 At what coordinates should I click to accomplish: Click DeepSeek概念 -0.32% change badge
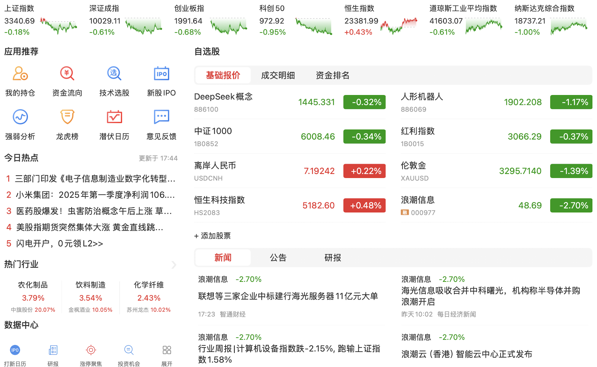click(x=364, y=102)
